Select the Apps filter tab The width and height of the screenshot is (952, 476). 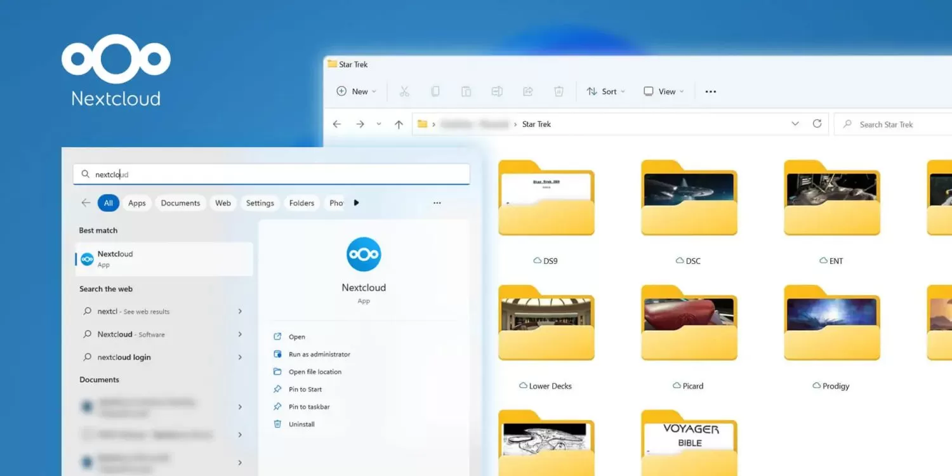[137, 203]
